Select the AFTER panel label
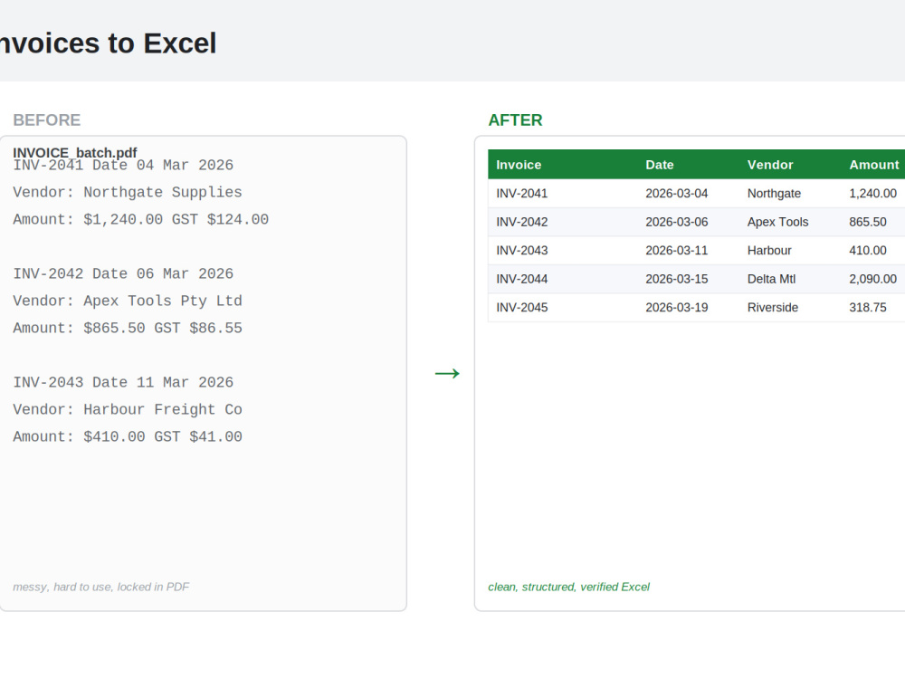This screenshot has height=679, width=905. coord(516,120)
